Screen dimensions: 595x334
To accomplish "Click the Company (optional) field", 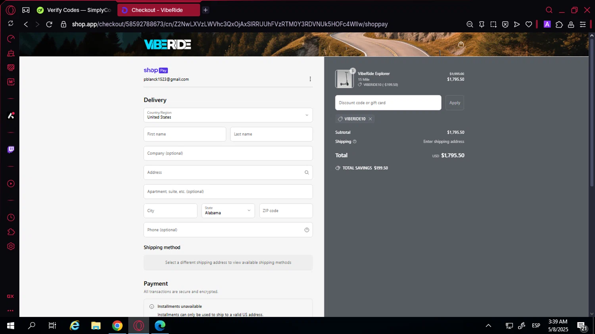I will 228,153.
